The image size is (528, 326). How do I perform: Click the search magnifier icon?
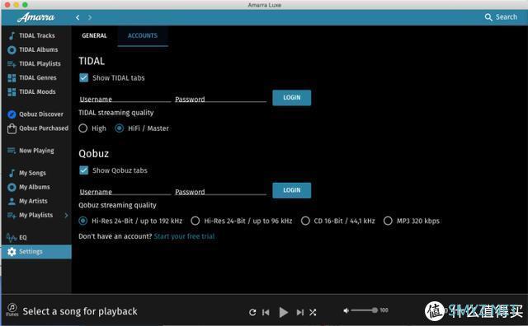click(488, 17)
